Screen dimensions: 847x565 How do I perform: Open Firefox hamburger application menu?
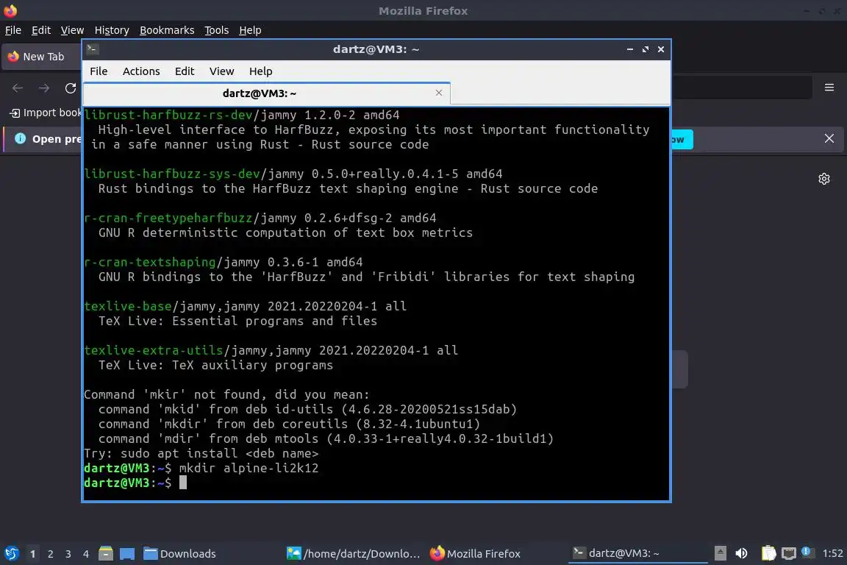click(x=829, y=88)
